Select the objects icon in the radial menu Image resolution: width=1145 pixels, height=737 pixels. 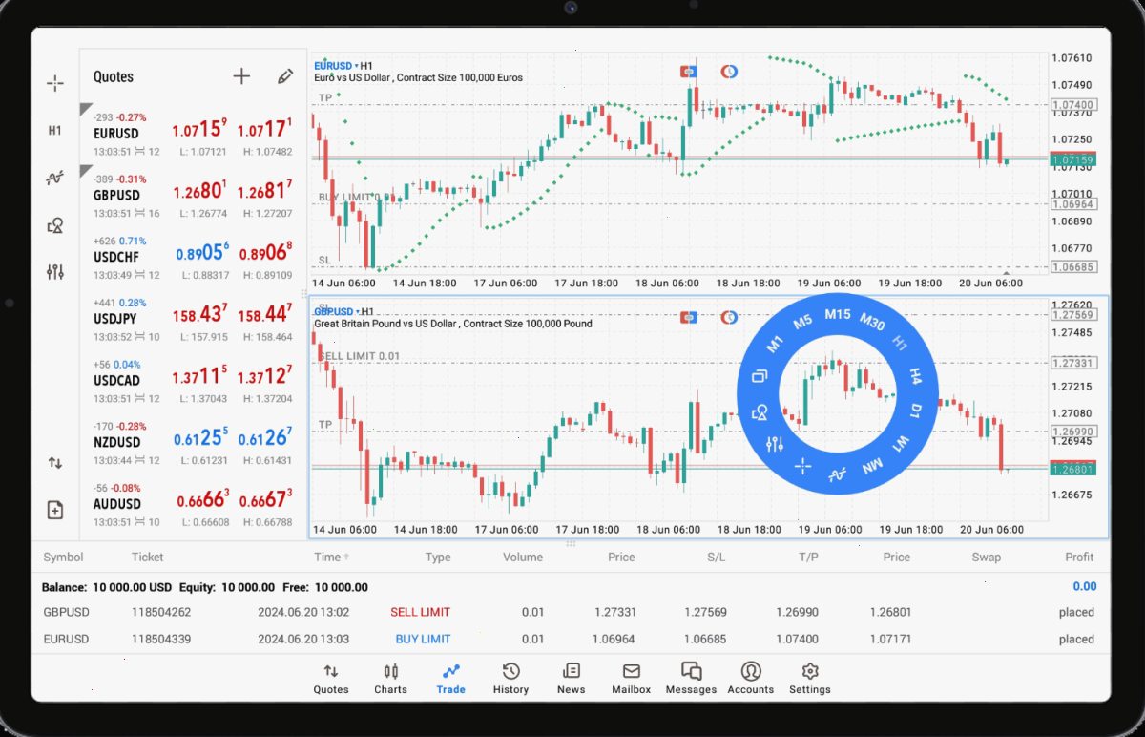(760, 412)
